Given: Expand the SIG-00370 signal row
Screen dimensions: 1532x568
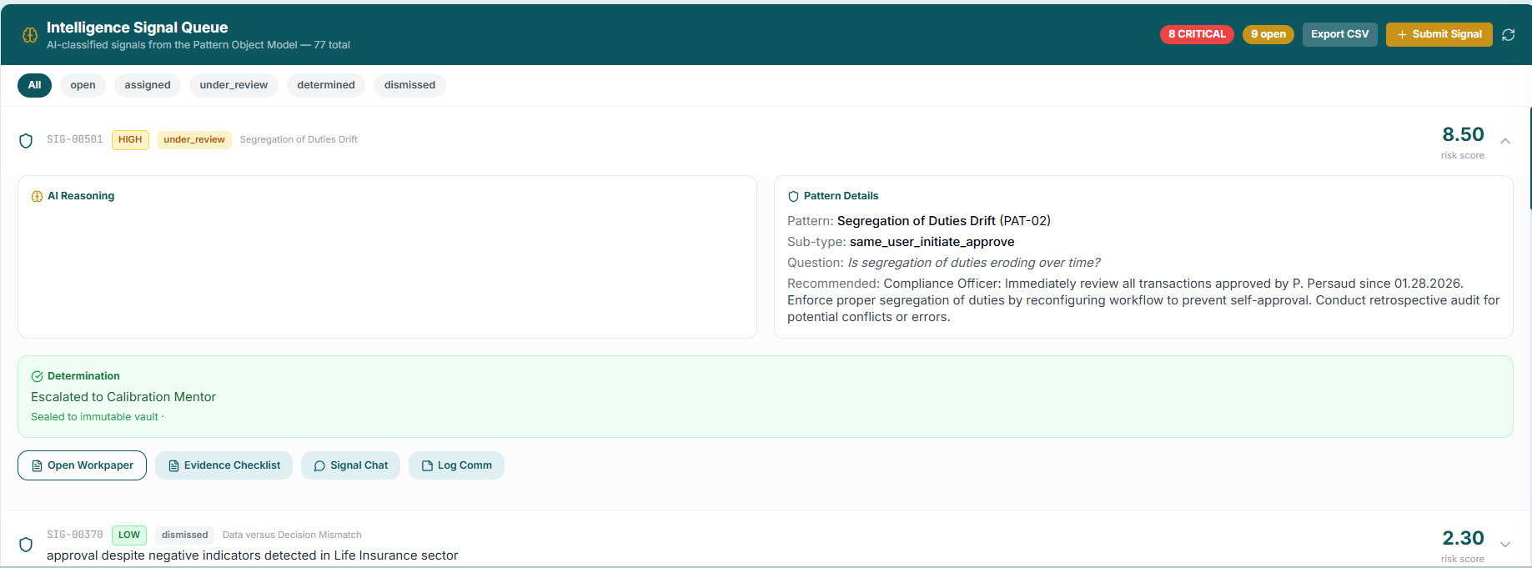Looking at the screenshot, I should click(1505, 545).
